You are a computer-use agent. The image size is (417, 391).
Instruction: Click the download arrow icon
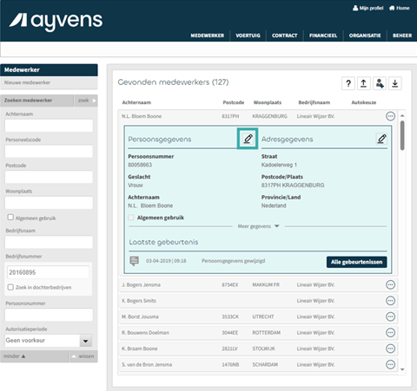[x=395, y=83]
